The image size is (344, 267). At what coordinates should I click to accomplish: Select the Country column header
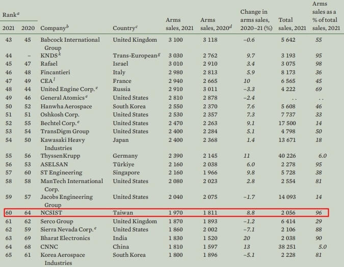click(126, 27)
